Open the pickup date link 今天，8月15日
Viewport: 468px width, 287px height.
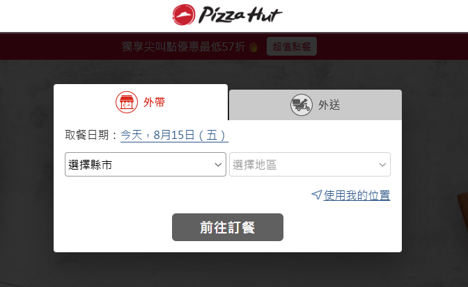coord(174,136)
